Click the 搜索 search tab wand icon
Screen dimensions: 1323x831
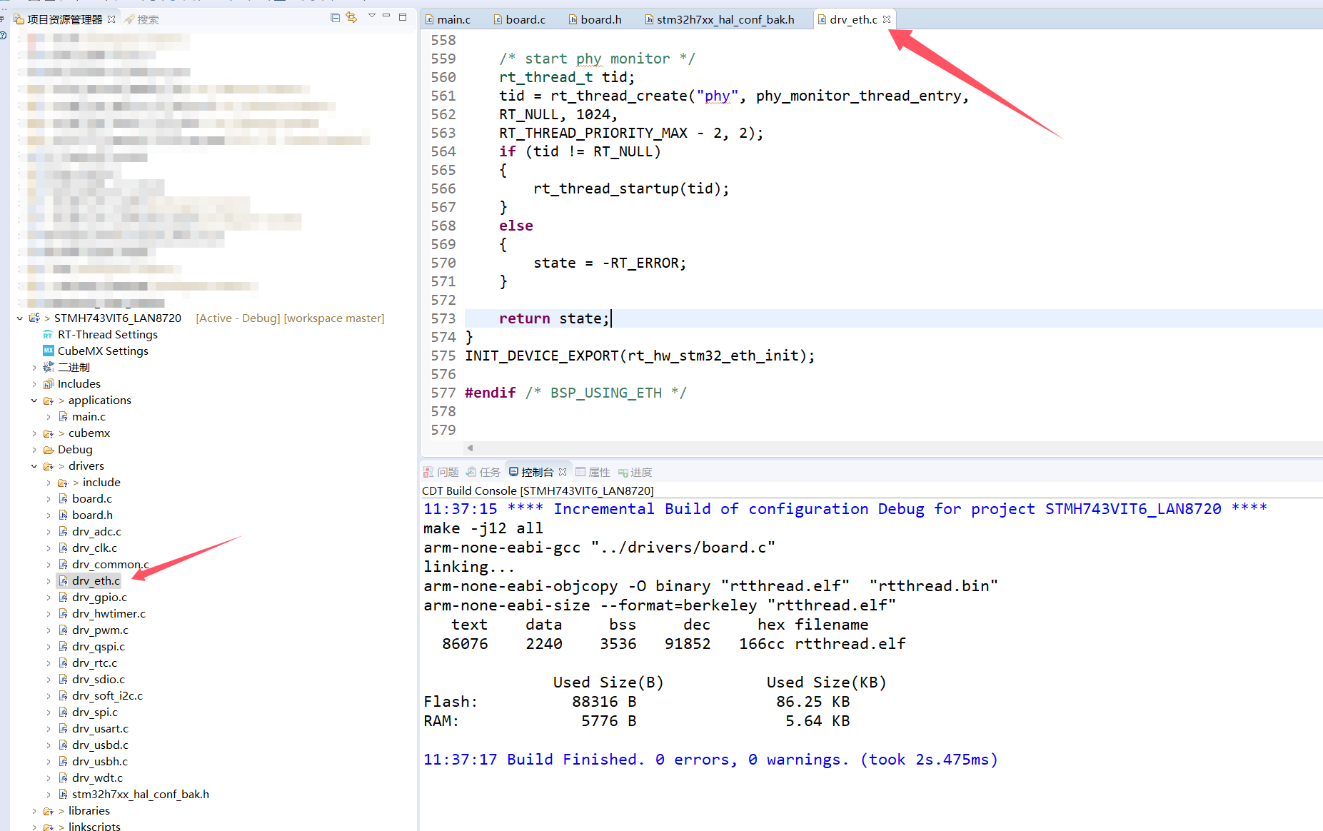click(x=130, y=19)
